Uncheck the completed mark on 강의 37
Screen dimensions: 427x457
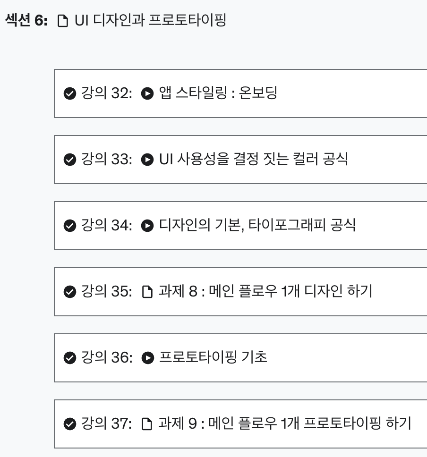70,424
